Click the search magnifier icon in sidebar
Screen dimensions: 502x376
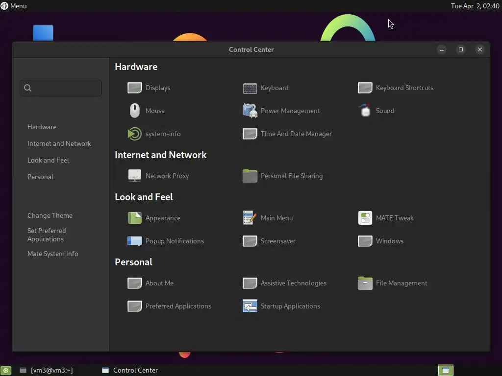coord(28,88)
